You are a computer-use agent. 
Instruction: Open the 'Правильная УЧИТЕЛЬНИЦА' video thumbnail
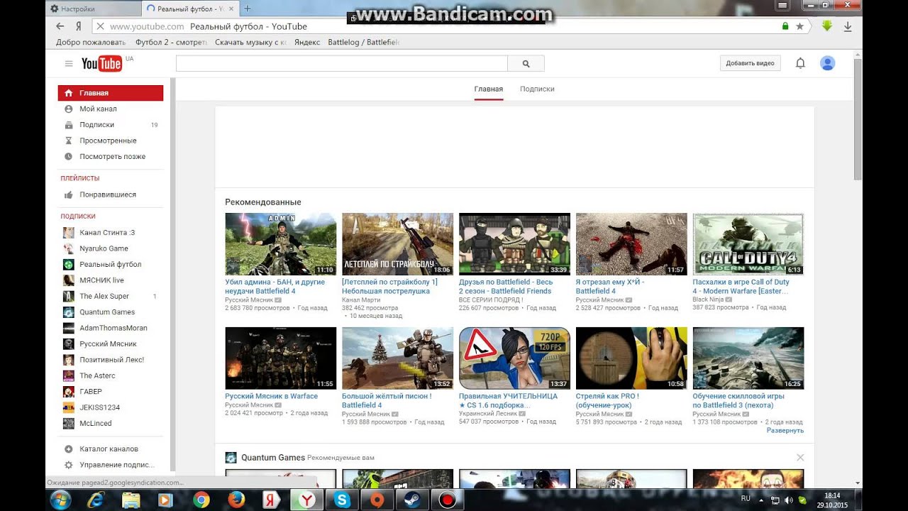pos(514,358)
